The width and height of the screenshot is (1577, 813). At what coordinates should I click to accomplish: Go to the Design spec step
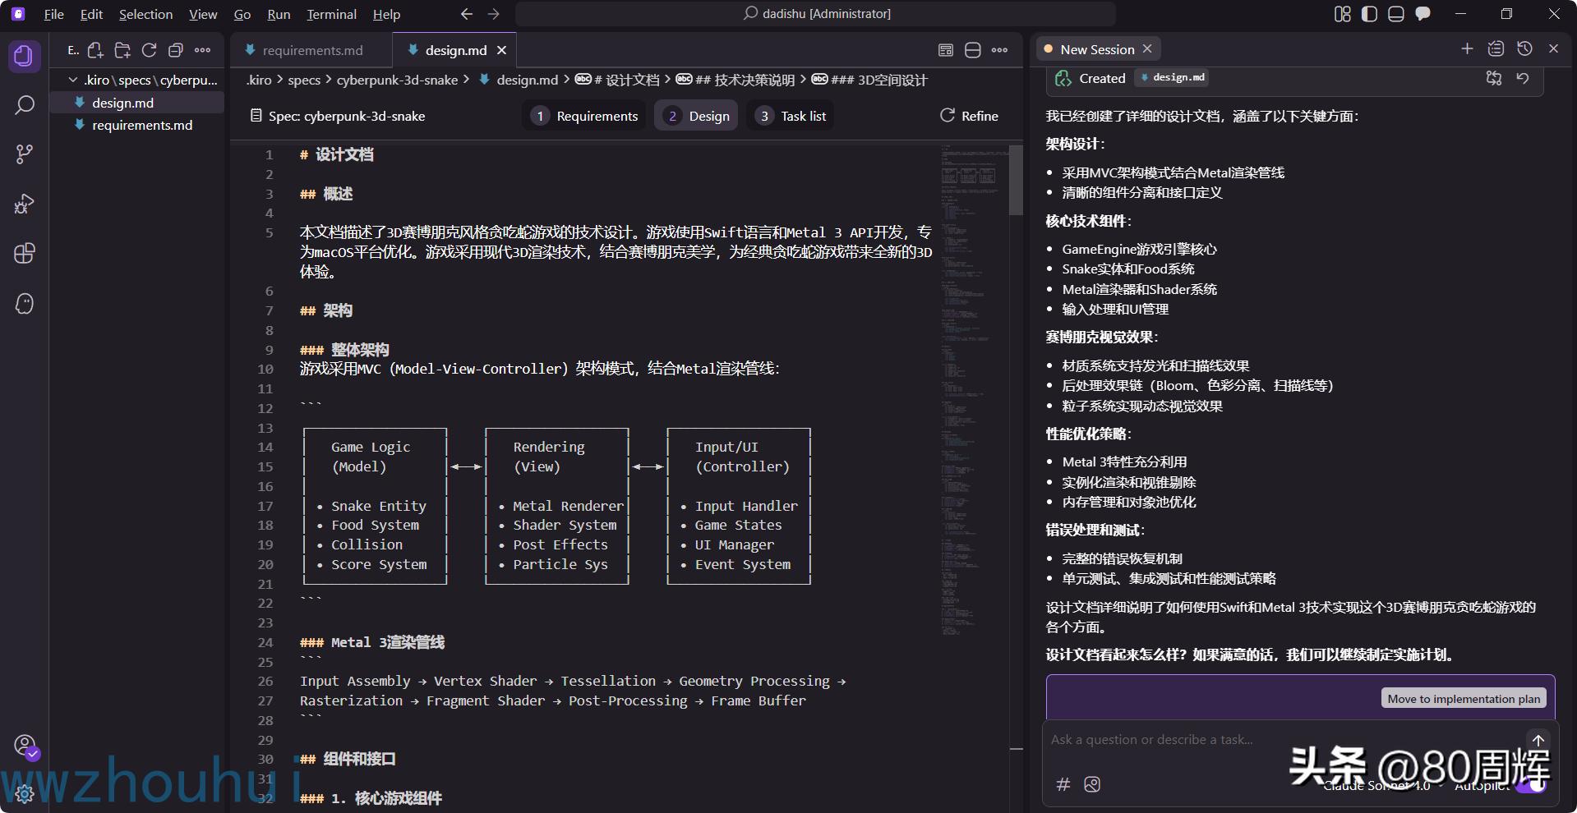point(697,116)
